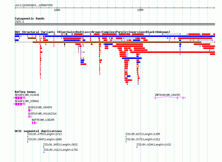
Task: Click the %ID:90.0194|Length:1032 duplication label
Action: [154, 145]
